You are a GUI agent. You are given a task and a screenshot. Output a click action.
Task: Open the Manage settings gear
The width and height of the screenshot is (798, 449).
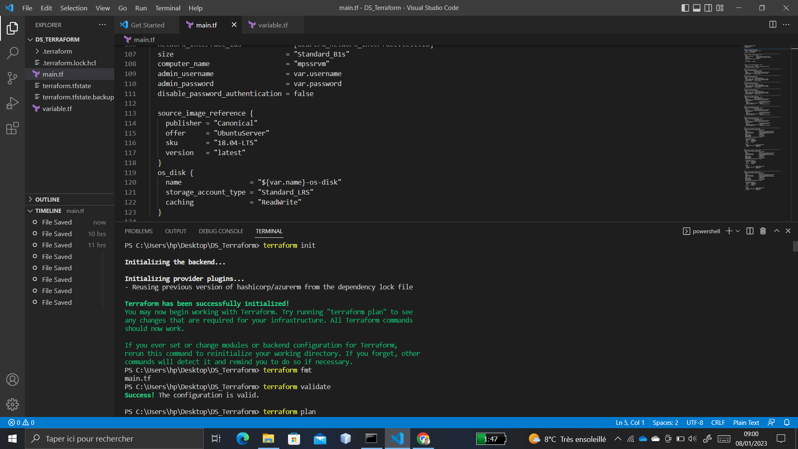click(12, 404)
